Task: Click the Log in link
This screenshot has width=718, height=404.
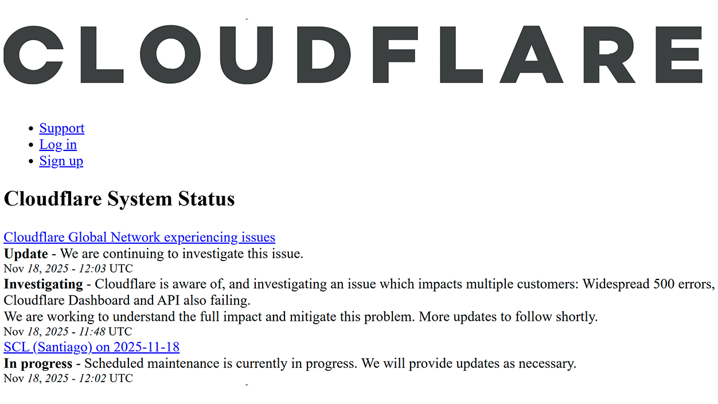Action: click(57, 145)
